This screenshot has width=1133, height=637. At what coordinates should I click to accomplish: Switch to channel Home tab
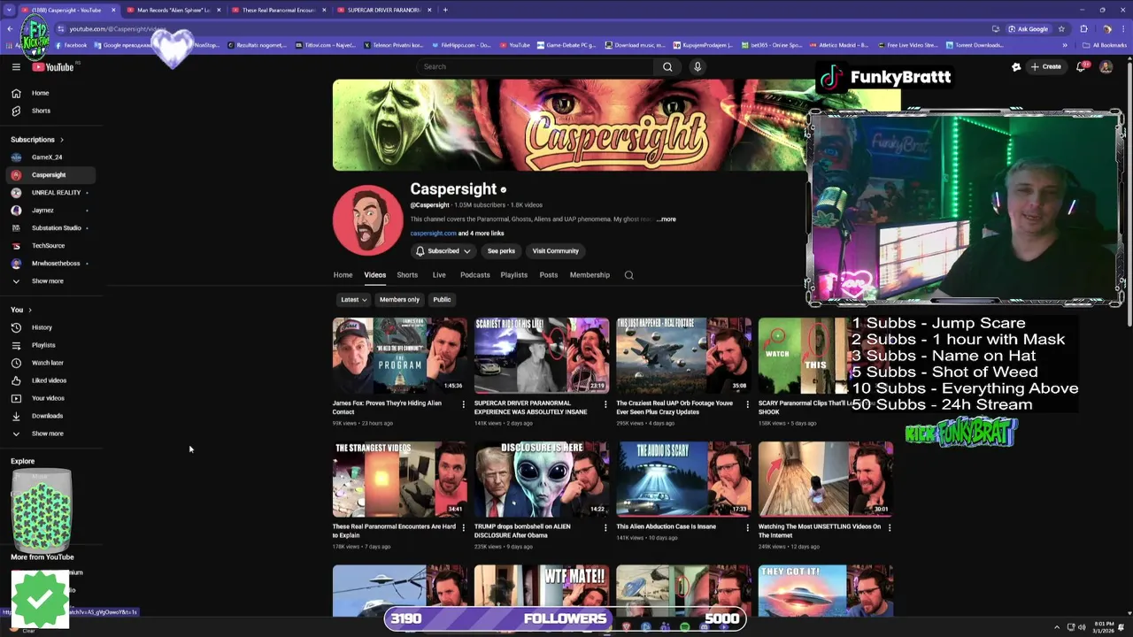tap(343, 275)
